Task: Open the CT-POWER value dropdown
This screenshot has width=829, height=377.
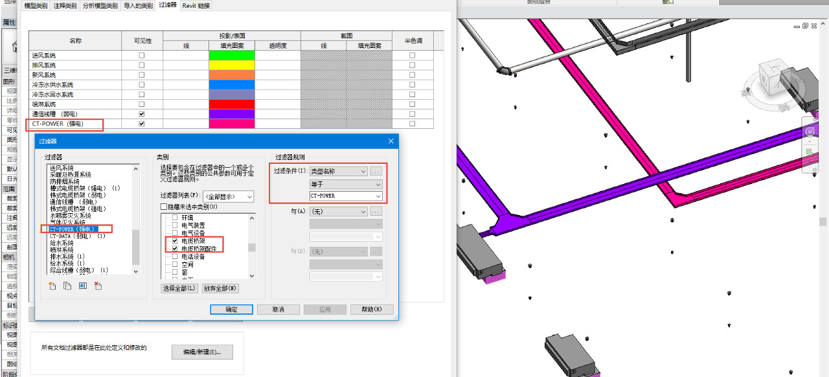Action: (346, 196)
